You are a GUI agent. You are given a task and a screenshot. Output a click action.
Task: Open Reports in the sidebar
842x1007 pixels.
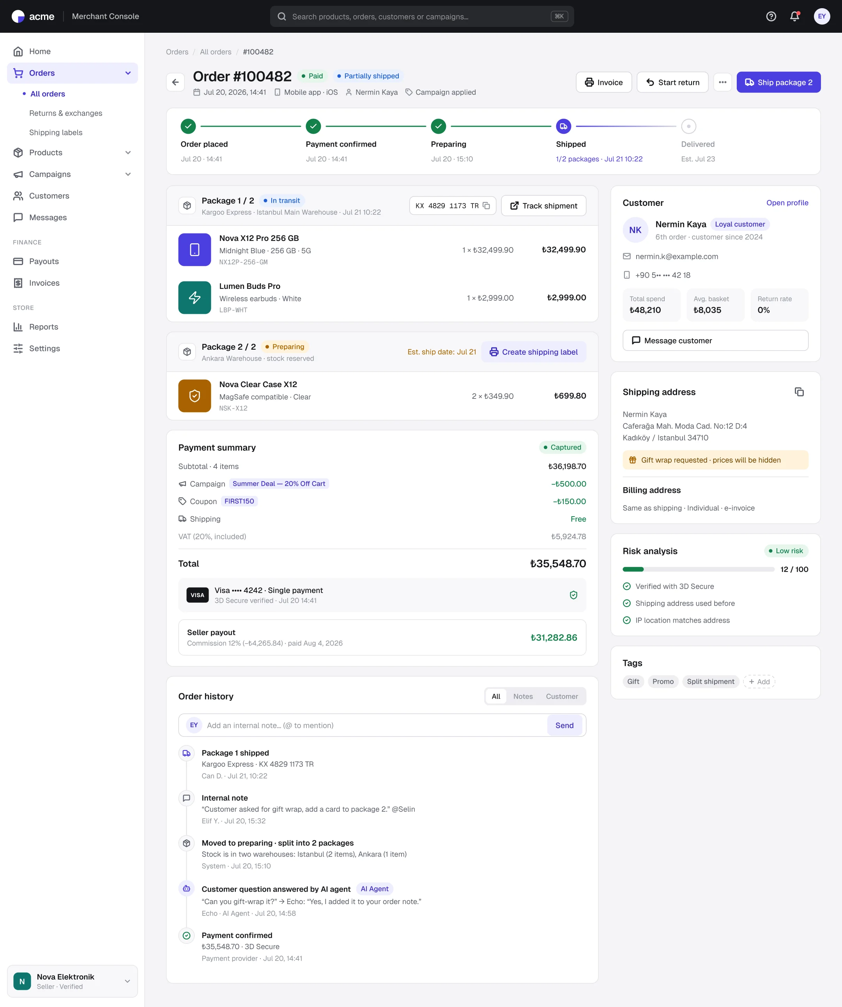coord(73,327)
